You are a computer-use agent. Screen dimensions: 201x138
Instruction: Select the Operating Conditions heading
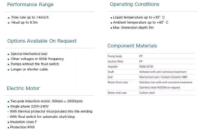(x=134, y=4)
